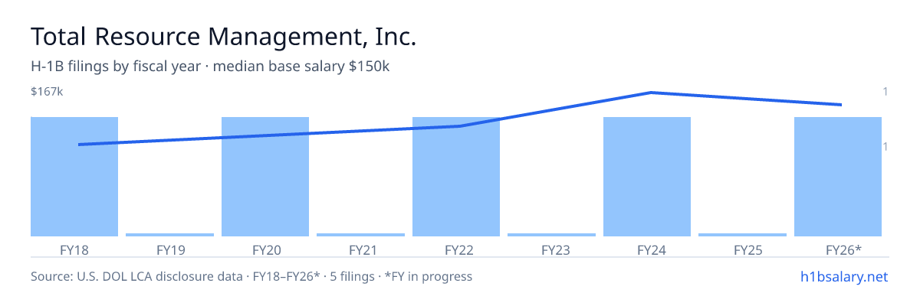The image size is (920, 306).
Task: Click the short FY21 bar
Action: [x=360, y=235]
